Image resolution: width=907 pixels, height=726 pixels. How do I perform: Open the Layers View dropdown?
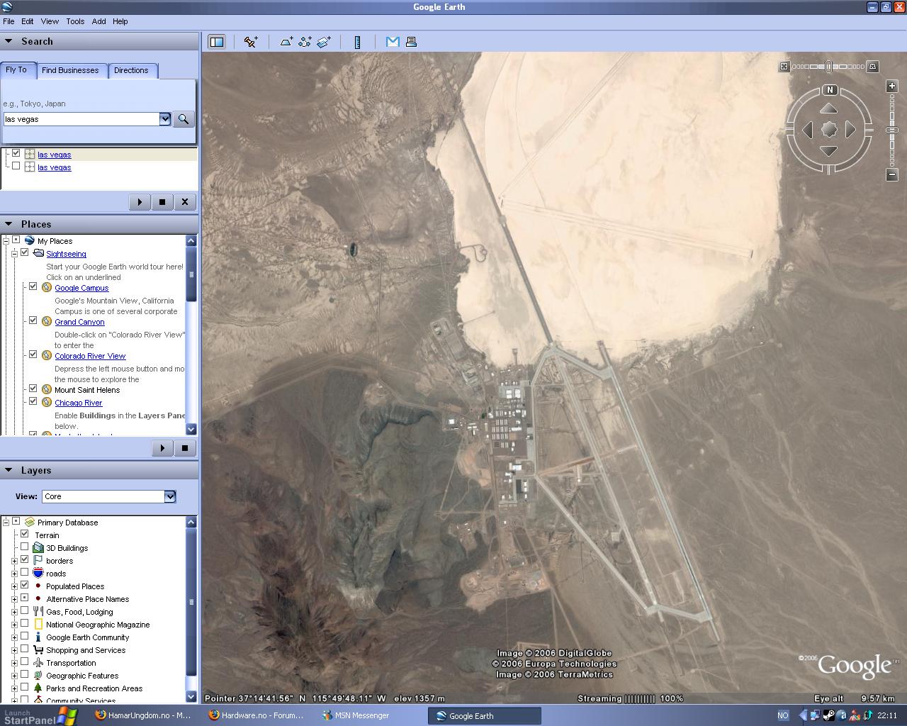point(170,496)
